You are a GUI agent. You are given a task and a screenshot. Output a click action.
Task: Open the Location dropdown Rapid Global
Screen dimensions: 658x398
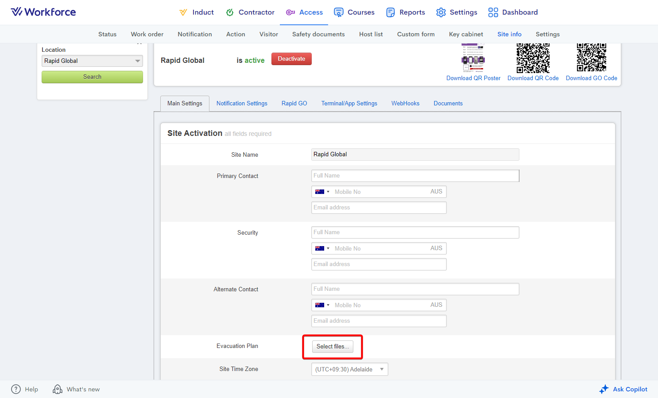pos(92,61)
